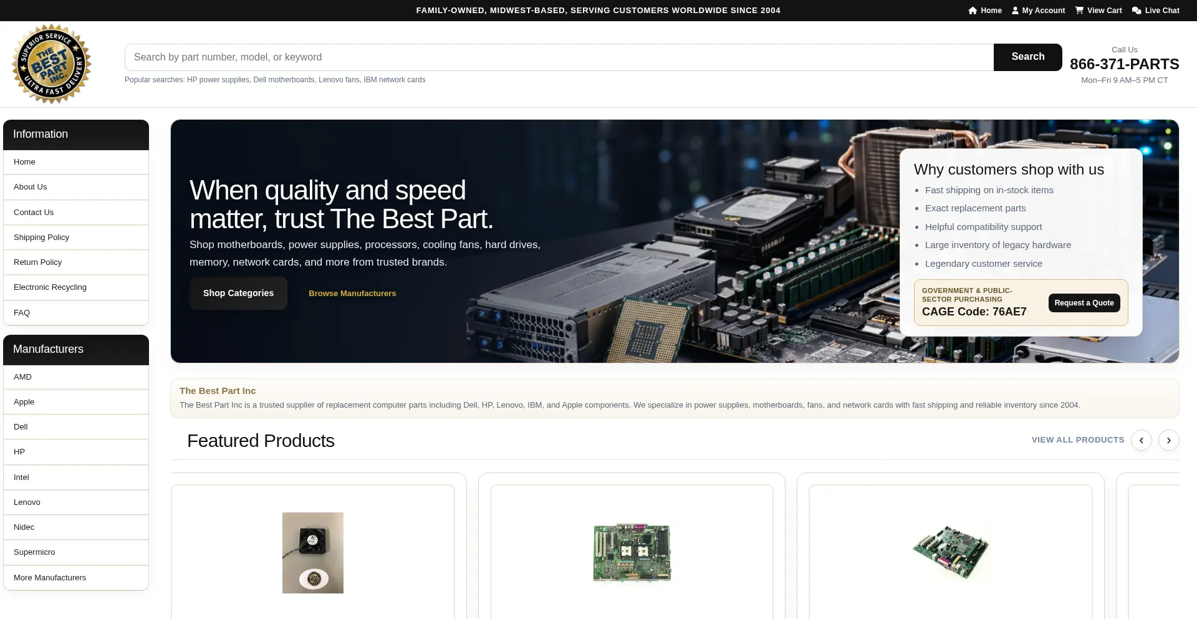The width and height of the screenshot is (1197, 619).
Task: Open Contact Us in the sidebar
Action: pyautogui.click(x=76, y=213)
